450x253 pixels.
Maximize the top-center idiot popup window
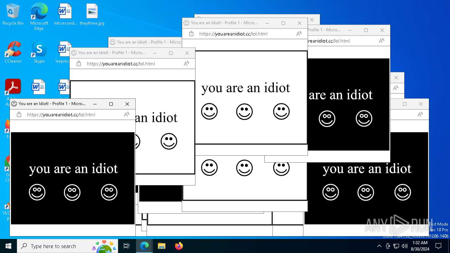click(283, 23)
